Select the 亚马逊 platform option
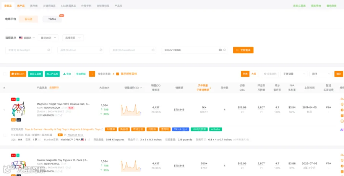 tap(28, 19)
